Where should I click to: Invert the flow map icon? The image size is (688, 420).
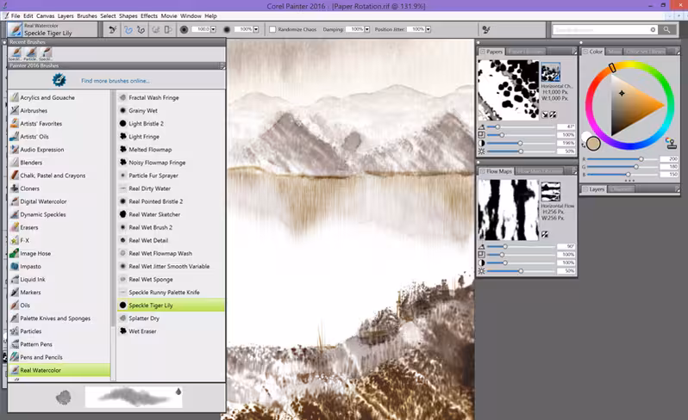[x=545, y=234]
